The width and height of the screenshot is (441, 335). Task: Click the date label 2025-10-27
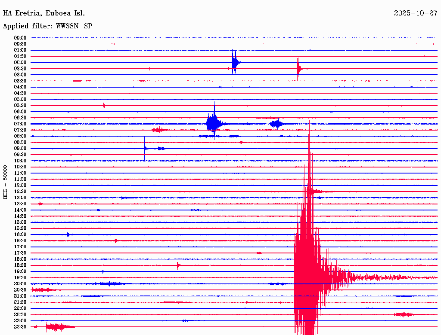point(416,13)
